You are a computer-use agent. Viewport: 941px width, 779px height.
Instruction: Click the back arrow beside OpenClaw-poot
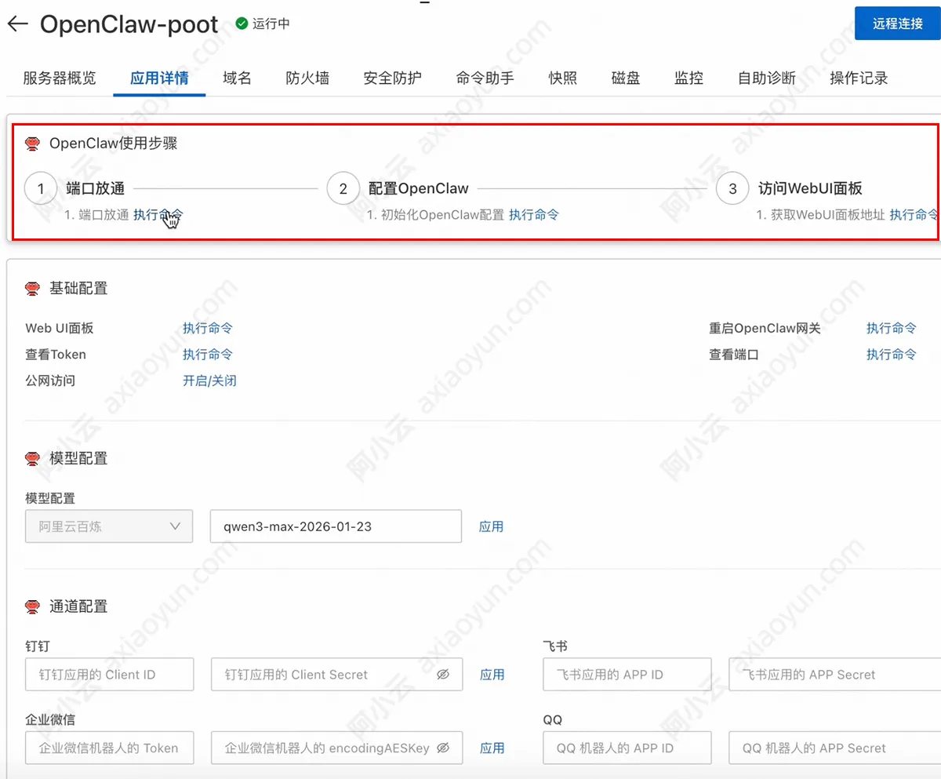point(17,24)
